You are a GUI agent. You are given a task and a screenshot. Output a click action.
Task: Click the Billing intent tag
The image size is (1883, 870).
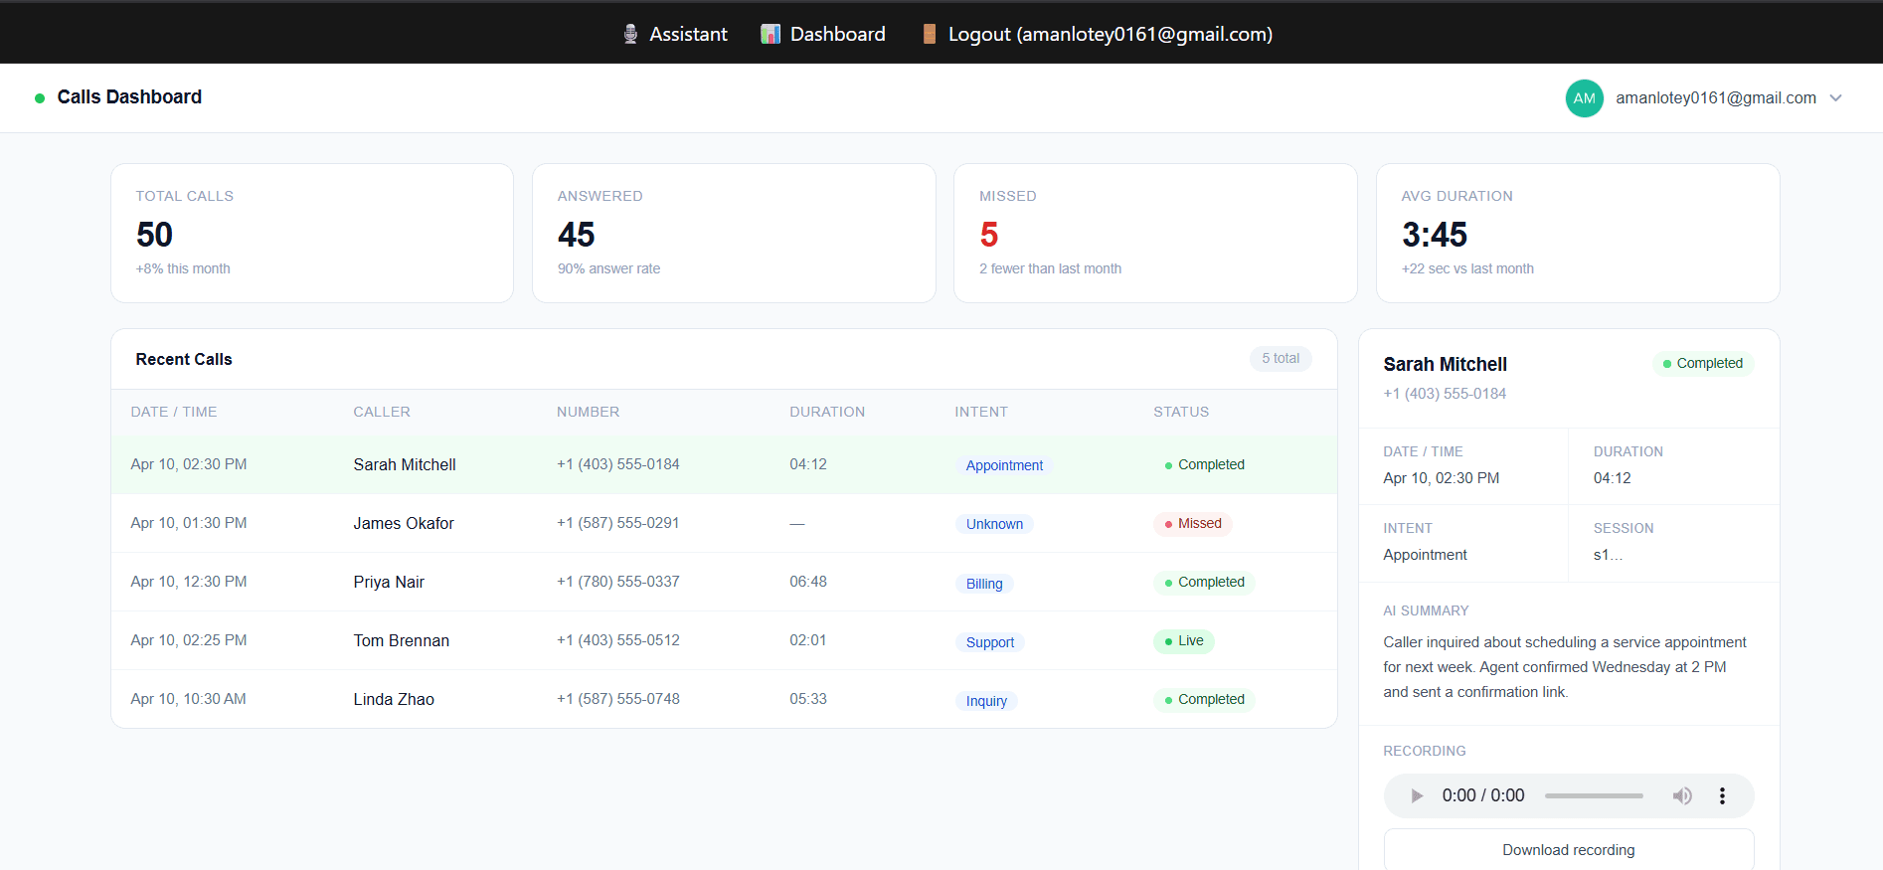[x=984, y=584]
